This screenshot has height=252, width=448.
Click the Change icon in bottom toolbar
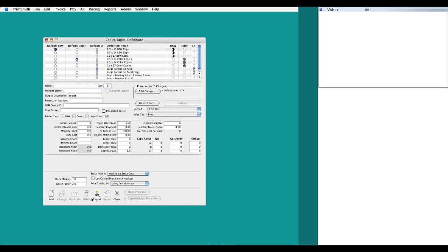tap(62, 194)
